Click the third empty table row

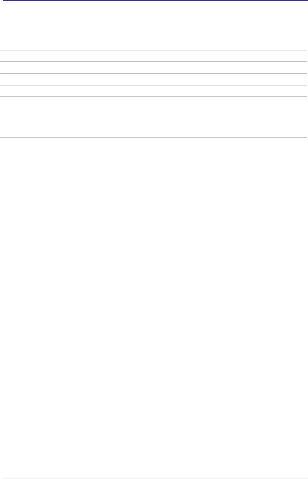[154, 79]
